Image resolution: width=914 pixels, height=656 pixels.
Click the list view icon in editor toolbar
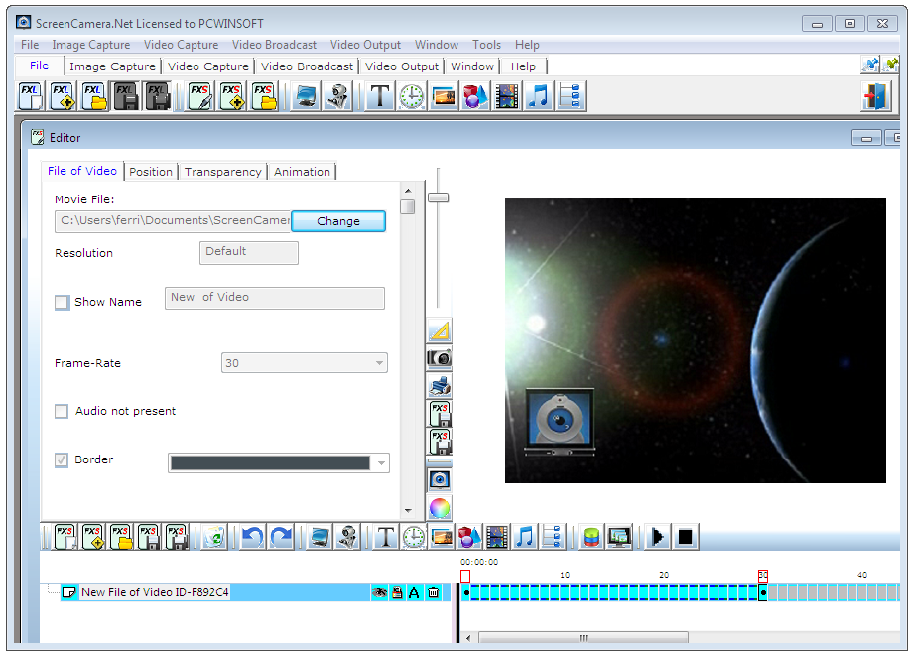point(552,537)
